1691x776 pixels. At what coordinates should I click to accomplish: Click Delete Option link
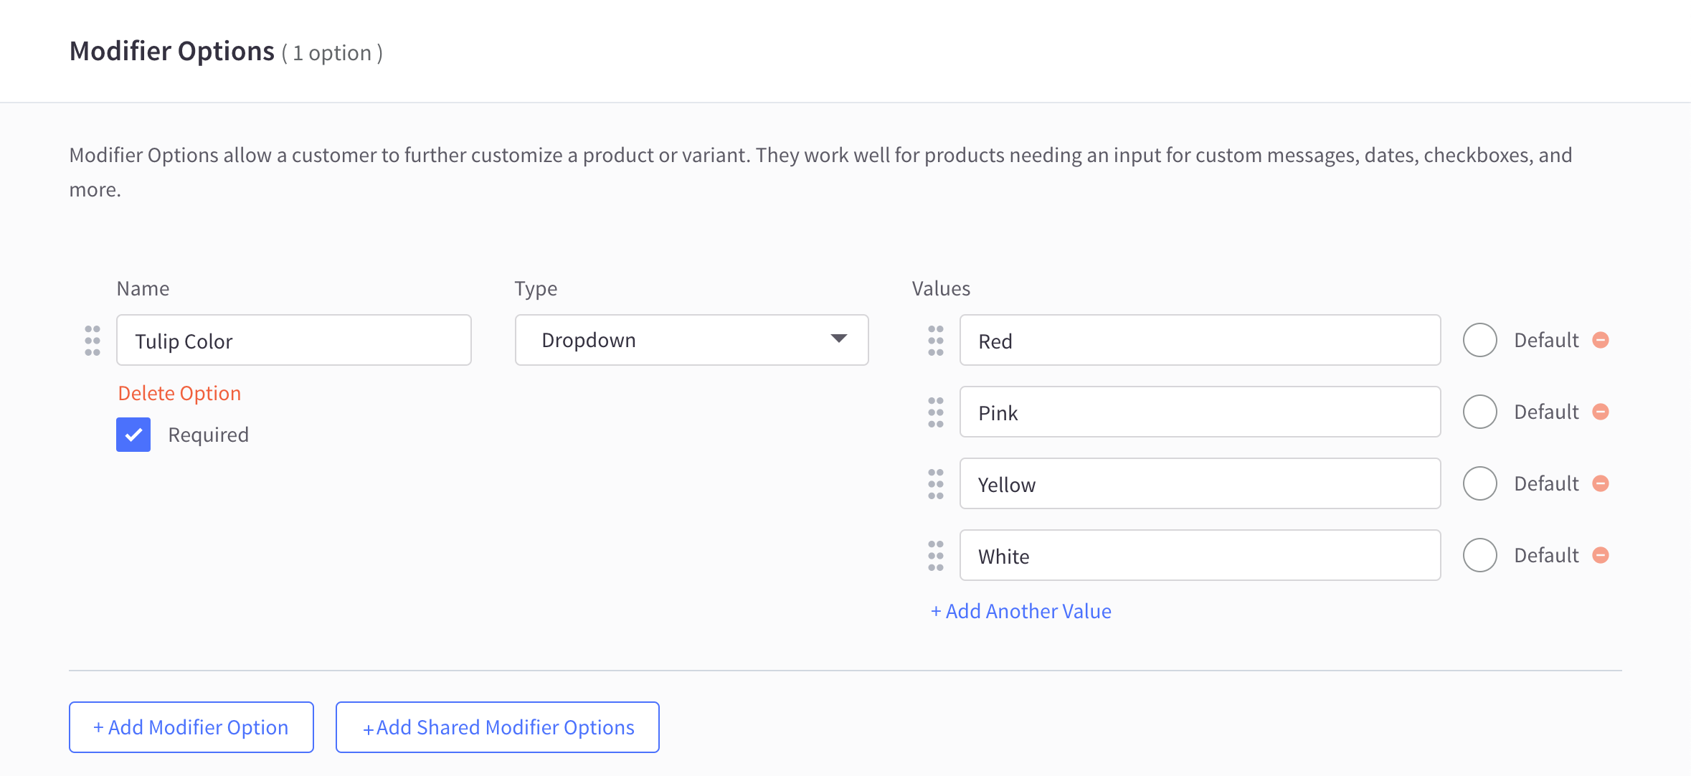[179, 393]
